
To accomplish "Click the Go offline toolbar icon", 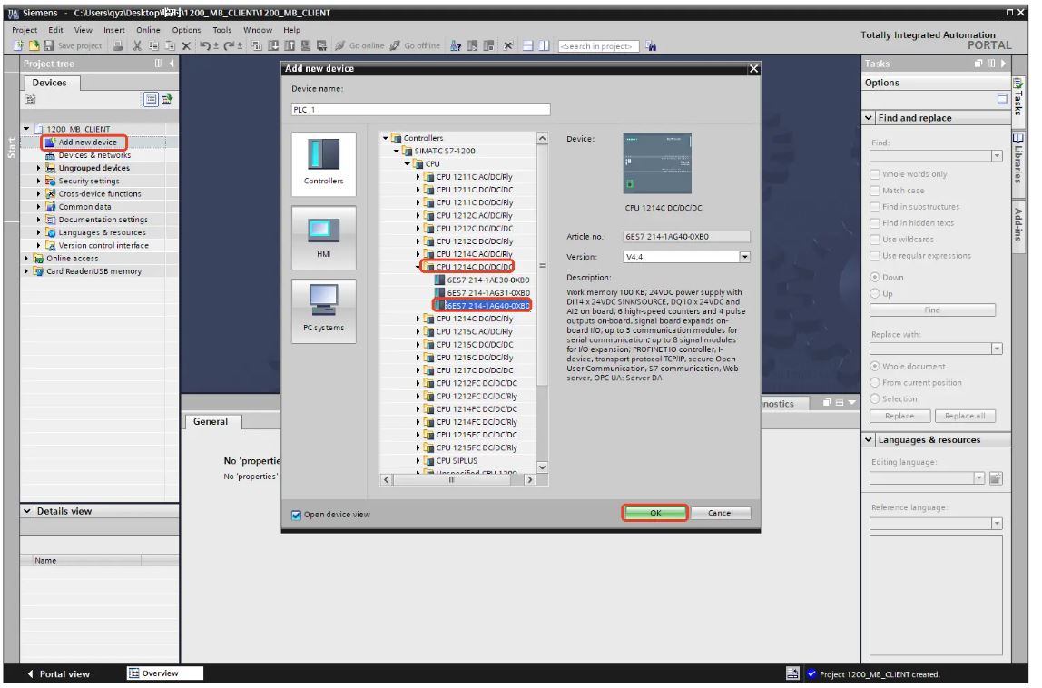I will (x=396, y=46).
